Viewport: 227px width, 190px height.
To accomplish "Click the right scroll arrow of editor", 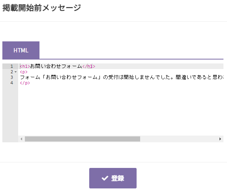I will (220, 139).
